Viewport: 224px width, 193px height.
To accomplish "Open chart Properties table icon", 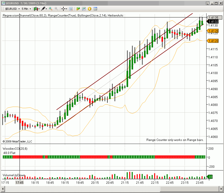I will point(95,9).
